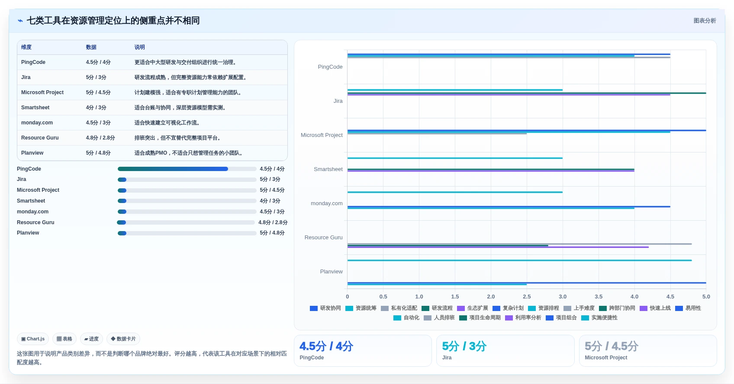
Task: Click the 图表分析 label in the header
Action: tap(705, 21)
